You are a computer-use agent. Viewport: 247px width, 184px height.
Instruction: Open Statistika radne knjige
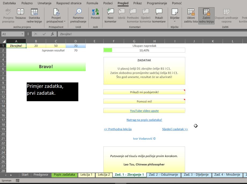(x=34, y=16)
